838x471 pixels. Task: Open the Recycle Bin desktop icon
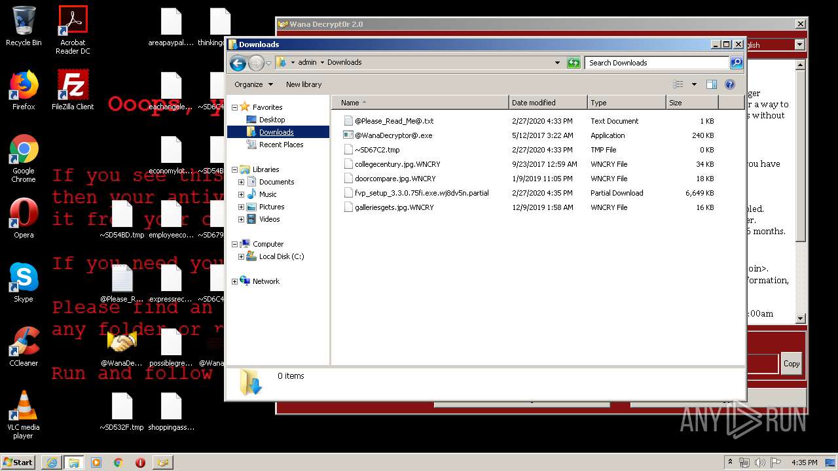24,26
